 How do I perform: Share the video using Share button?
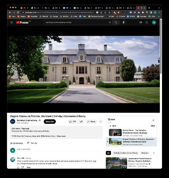tap(91, 122)
